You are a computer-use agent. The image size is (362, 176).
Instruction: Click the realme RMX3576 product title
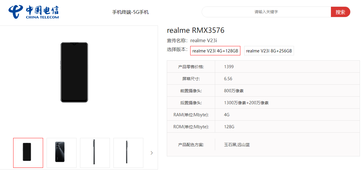(196, 30)
